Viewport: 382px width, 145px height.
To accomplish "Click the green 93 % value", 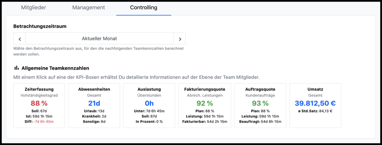I will [260, 103].
